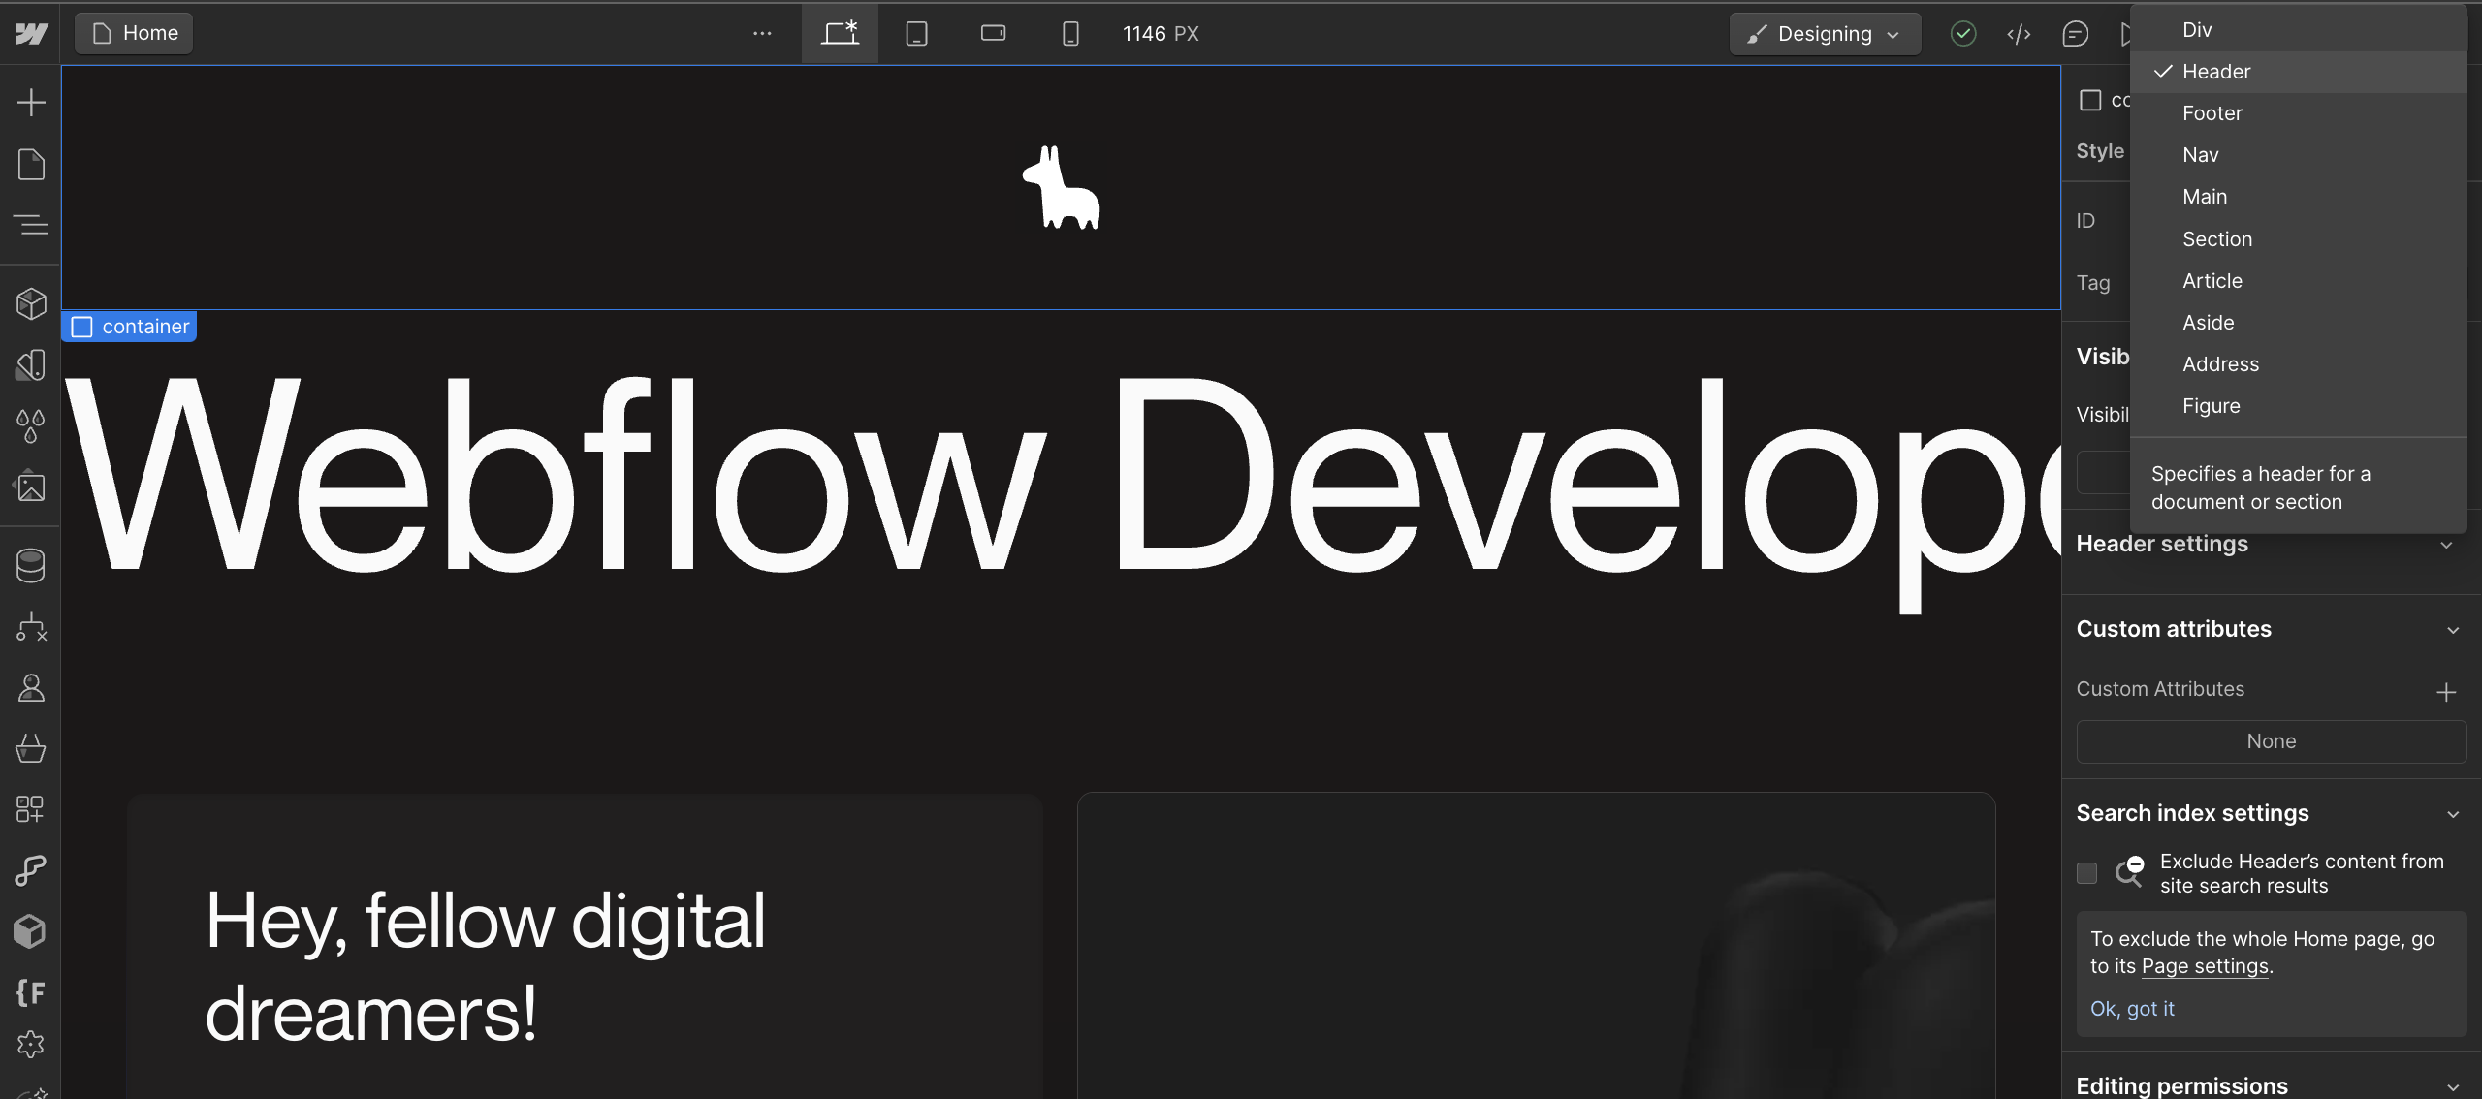Open the Page settings link

click(x=2205, y=966)
